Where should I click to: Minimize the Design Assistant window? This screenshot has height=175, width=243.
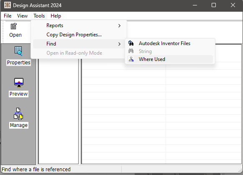(x=195, y=5)
